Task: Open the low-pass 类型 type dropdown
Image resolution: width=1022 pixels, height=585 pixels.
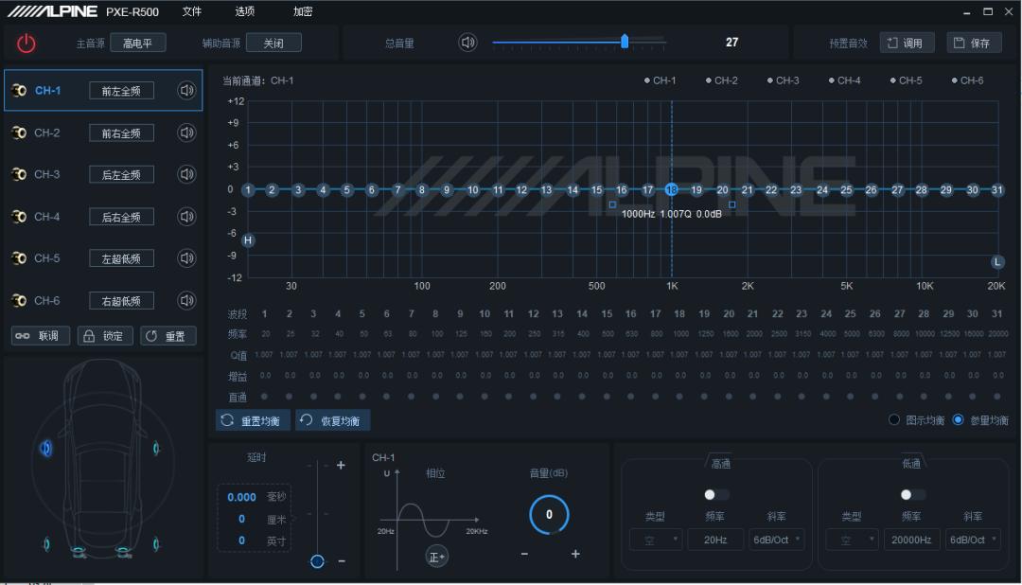Action: [x=852, y=540]
